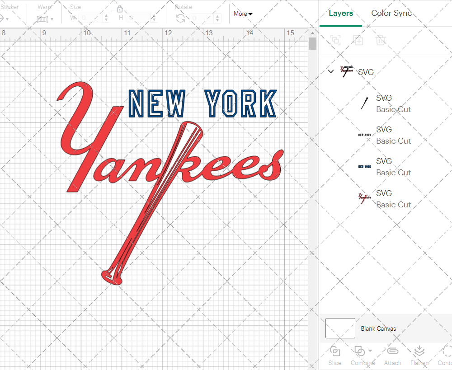The image size is (452, 370).
Task: Select the red Yankees layer thumbnail
Action: click(x=364, y=198)
